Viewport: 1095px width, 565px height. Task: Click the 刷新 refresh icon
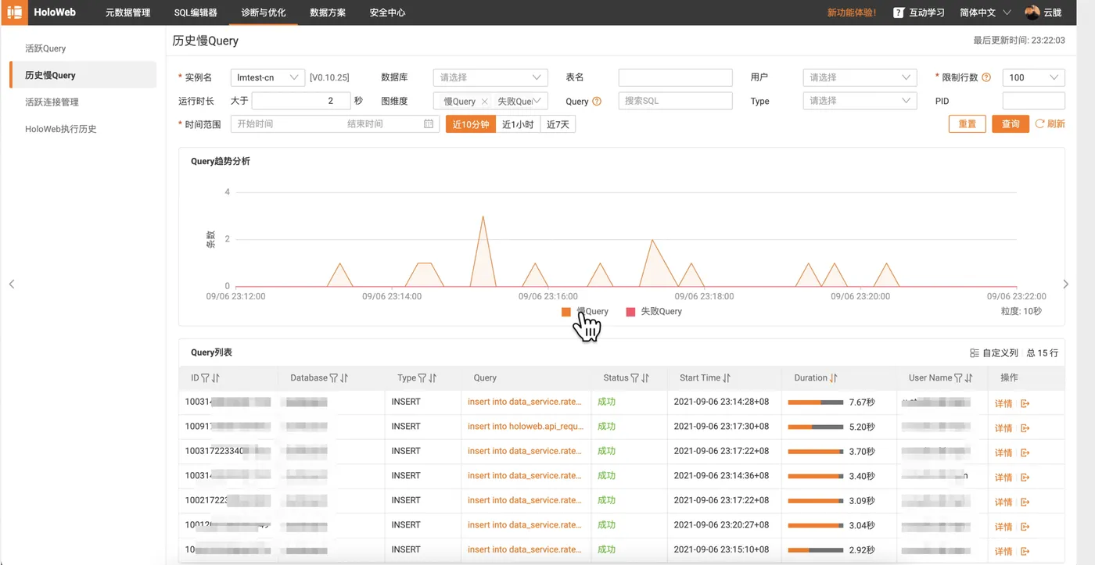[1039, 123]
